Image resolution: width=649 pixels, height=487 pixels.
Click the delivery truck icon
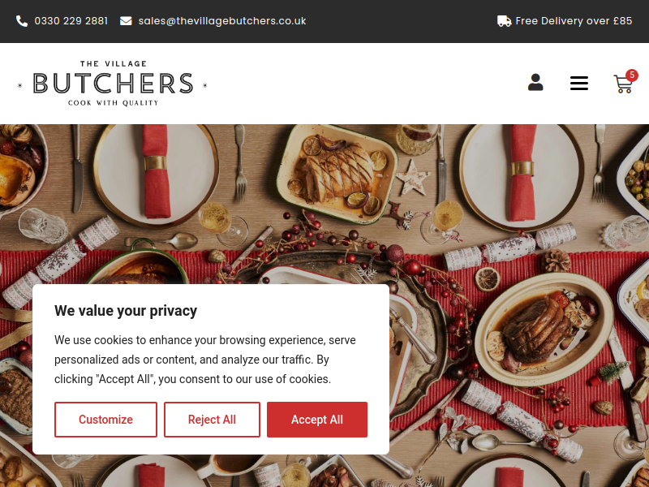point(504,21)
